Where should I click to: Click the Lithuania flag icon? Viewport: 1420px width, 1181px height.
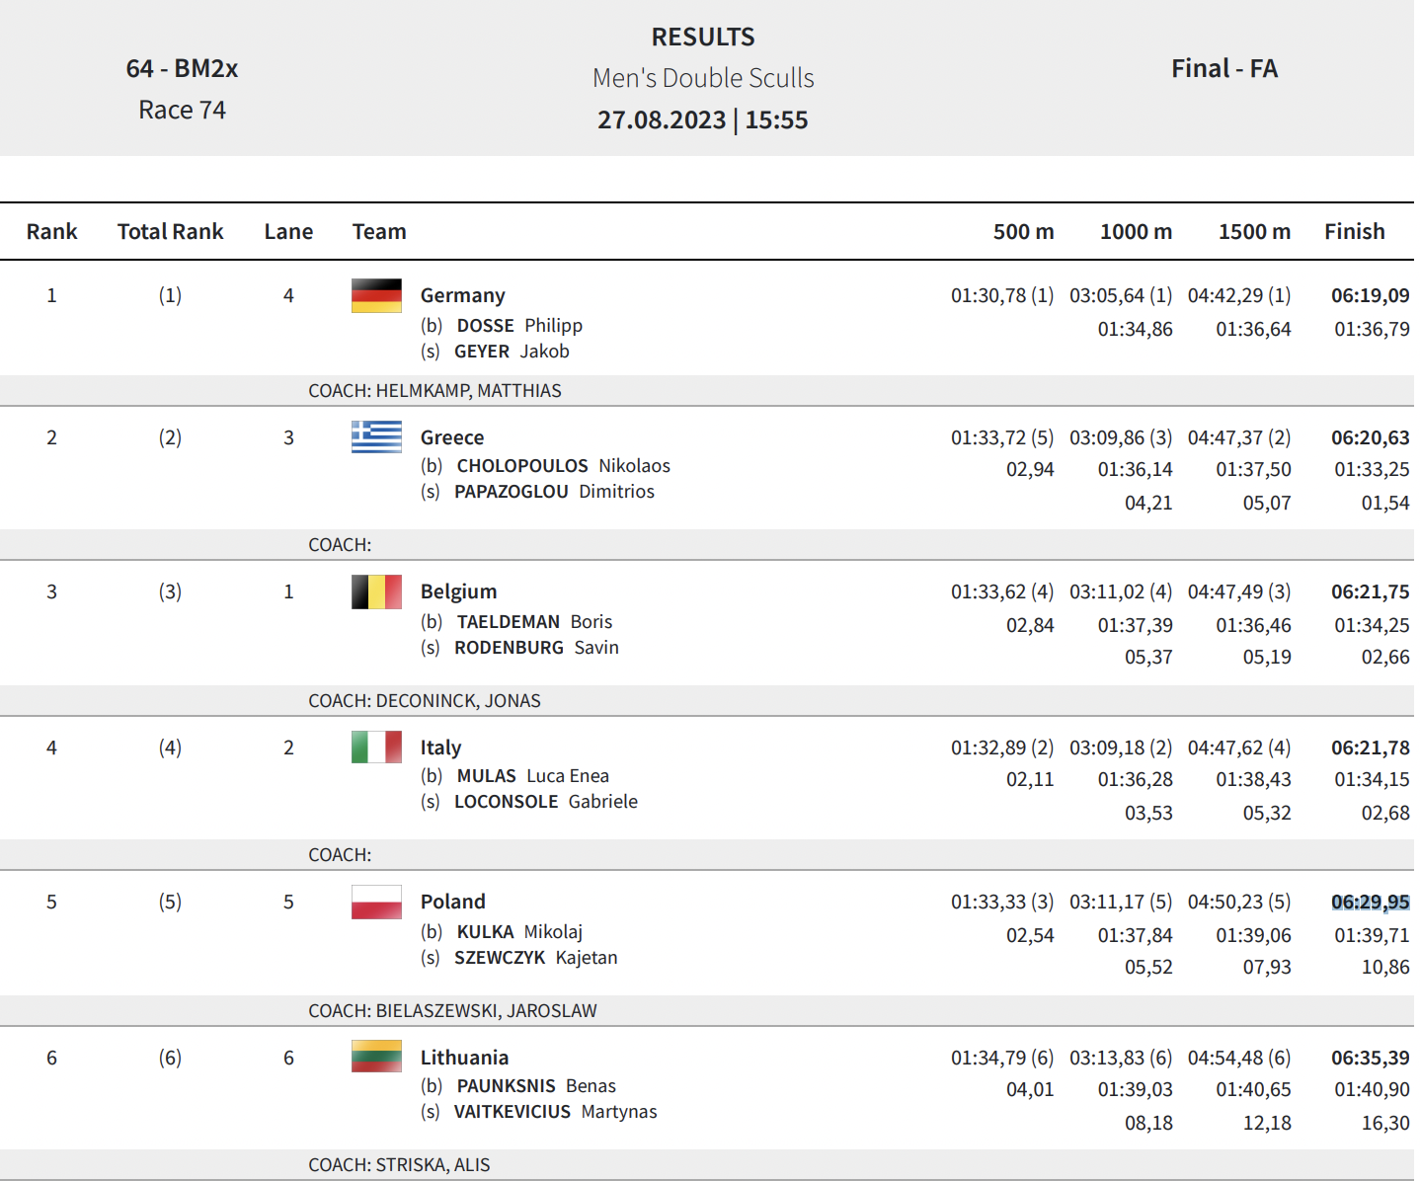coord(376,1057)
